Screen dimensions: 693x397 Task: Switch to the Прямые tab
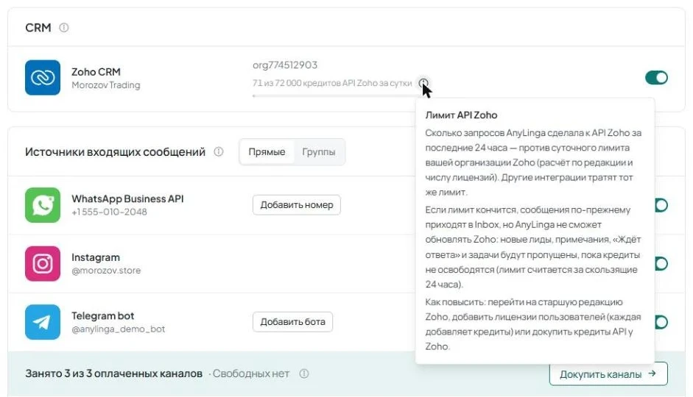tap(267, 151)
